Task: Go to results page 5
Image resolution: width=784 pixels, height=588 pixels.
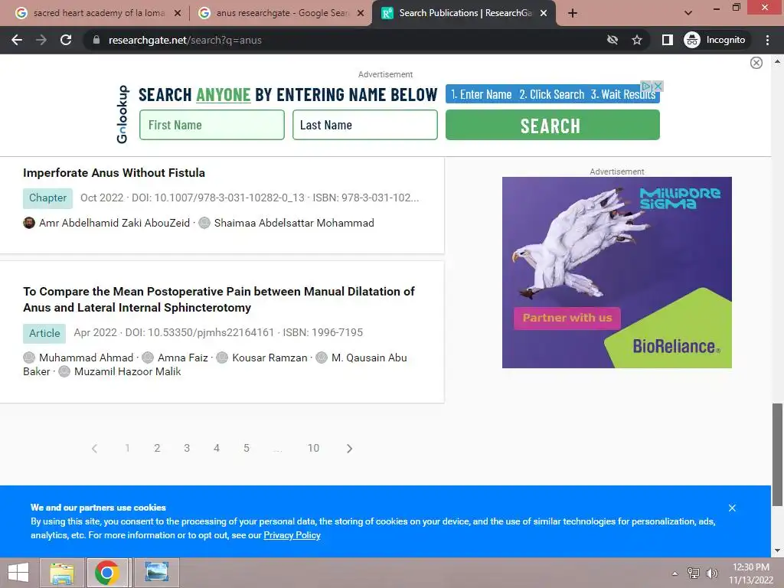Action: click(x=247, y=449)
